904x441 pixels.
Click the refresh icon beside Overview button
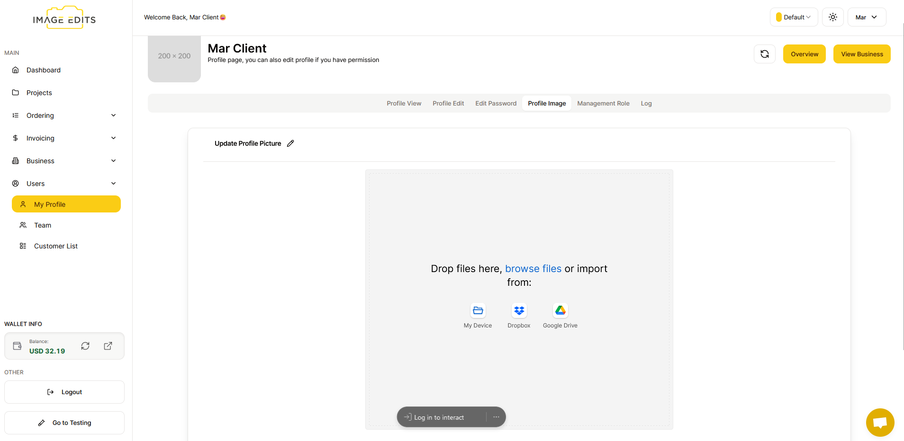pyautogui.click(x=764, y=54)
